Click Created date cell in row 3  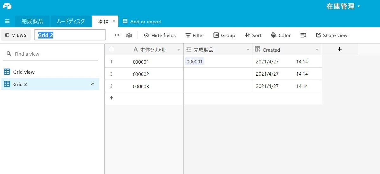click(x=287, y=86)
